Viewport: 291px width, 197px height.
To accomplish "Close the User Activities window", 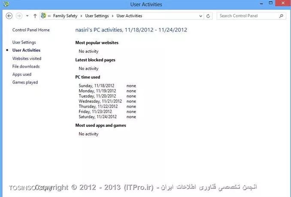I will coord(283,3).
